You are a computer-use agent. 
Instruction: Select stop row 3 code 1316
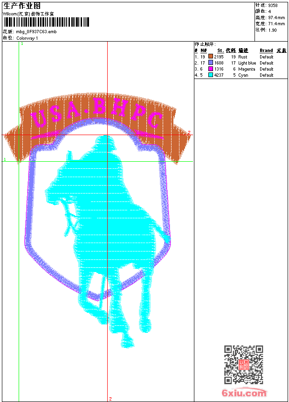219,69
